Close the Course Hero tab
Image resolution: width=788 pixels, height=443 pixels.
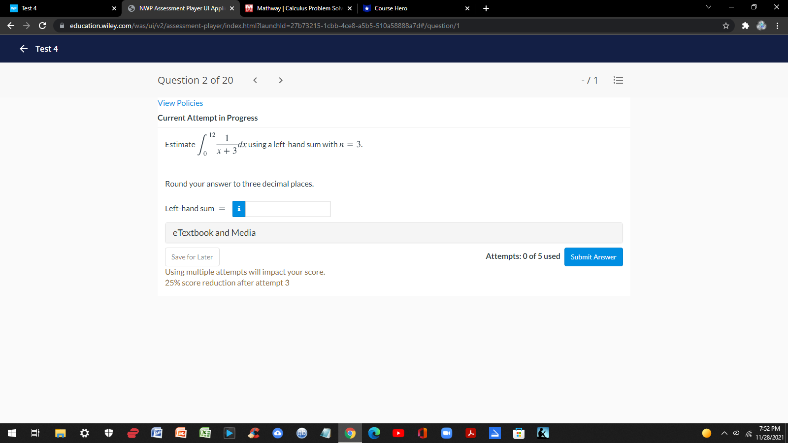point(467,8)
